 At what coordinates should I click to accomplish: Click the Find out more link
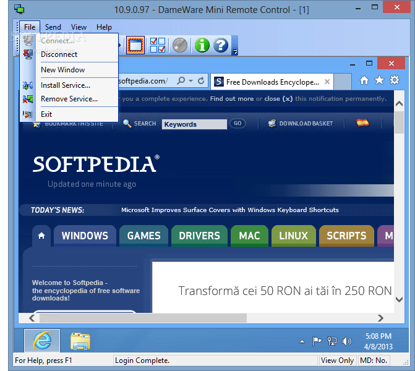click(x=231, y=99)
